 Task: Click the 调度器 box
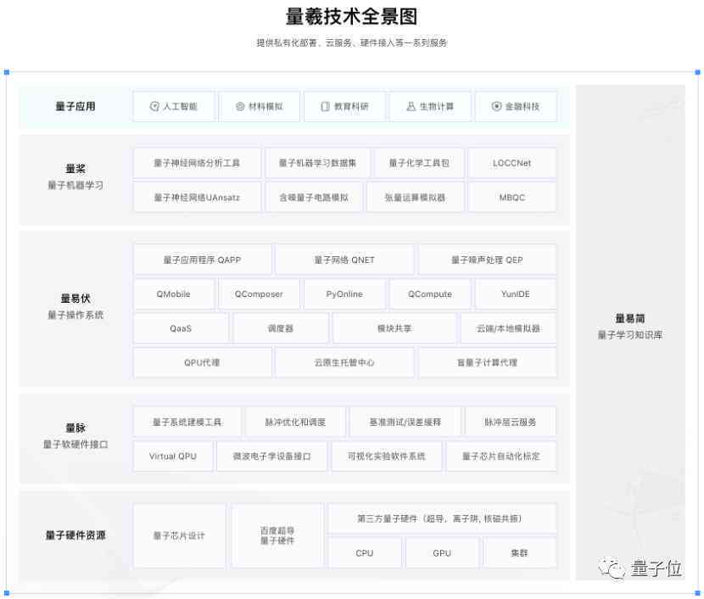click(281, 328)
